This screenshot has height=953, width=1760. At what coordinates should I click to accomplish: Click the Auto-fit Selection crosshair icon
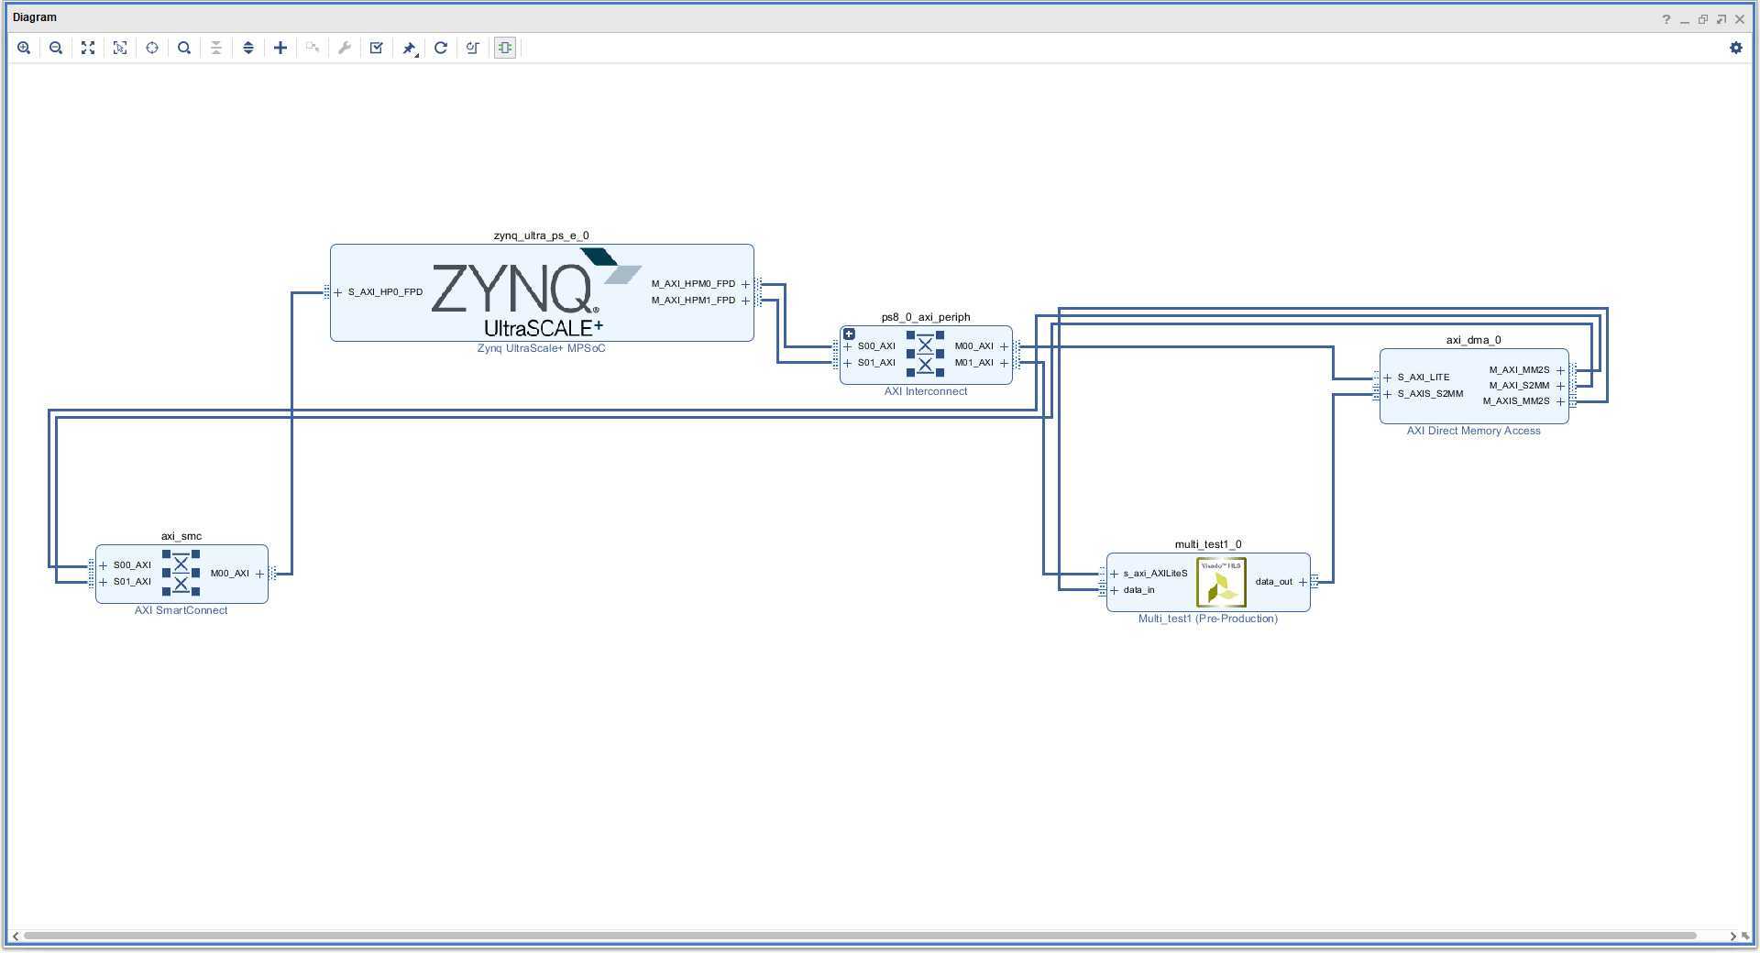pyautogui.click(x=152, y=48)
